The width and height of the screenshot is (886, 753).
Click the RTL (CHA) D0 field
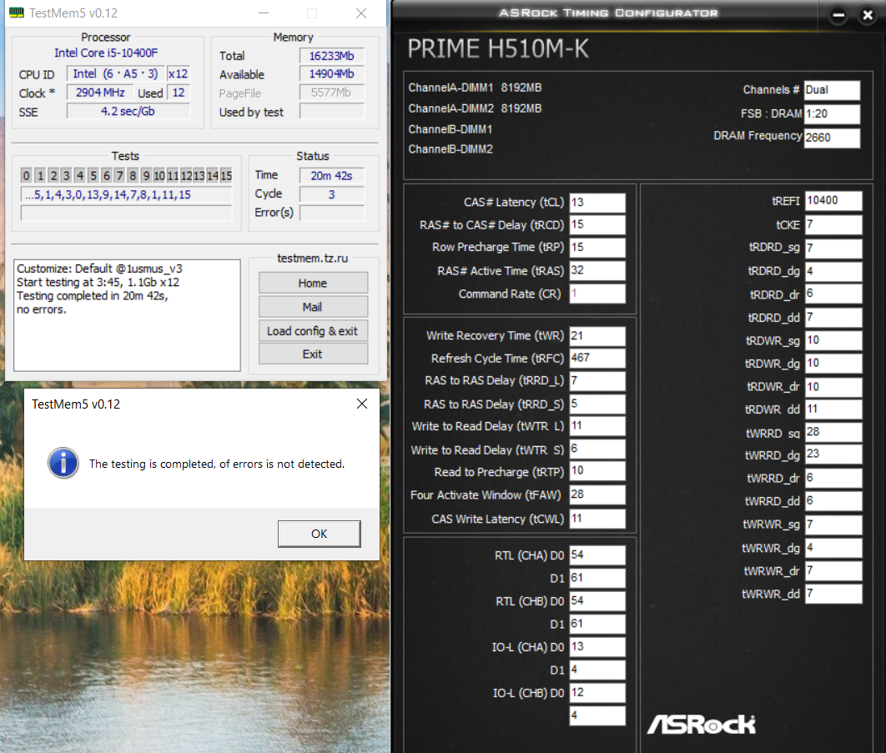pos(597,555)
